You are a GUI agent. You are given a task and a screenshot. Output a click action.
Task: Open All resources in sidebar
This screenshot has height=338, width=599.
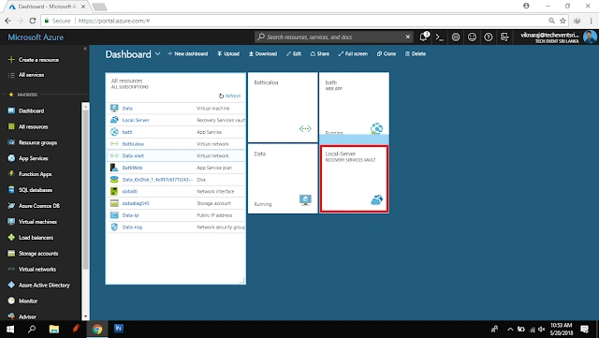pos(28,126)
